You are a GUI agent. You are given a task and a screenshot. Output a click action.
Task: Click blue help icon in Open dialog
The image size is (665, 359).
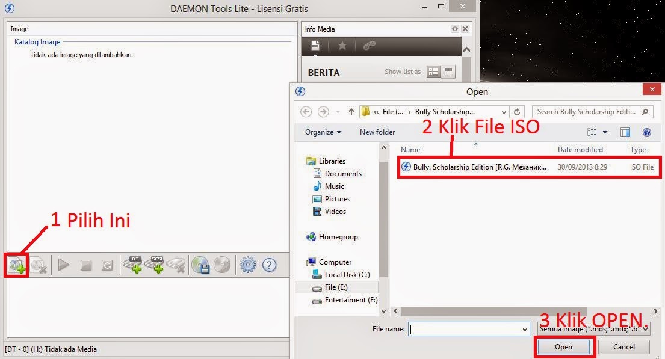click(647, 132)
